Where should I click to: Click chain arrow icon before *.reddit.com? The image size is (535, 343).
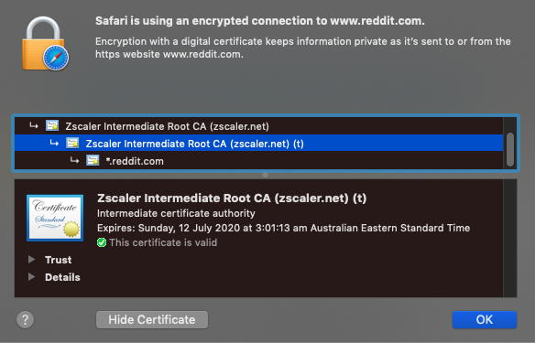pos(74,160)
